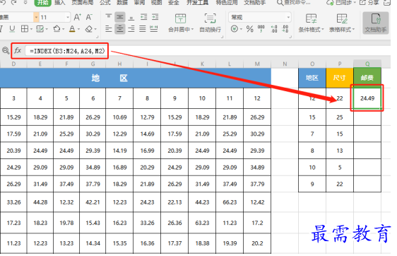Screen dimensions: 397x256
Task: Click the yellow 尺寸 header cell
Action: pos(340,78)
